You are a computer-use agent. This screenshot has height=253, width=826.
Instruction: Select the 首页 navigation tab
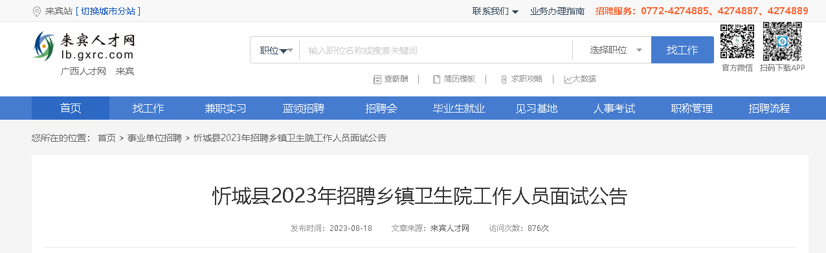(71, 108)
